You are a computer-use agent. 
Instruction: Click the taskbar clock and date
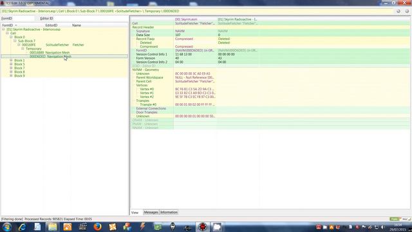398,227
